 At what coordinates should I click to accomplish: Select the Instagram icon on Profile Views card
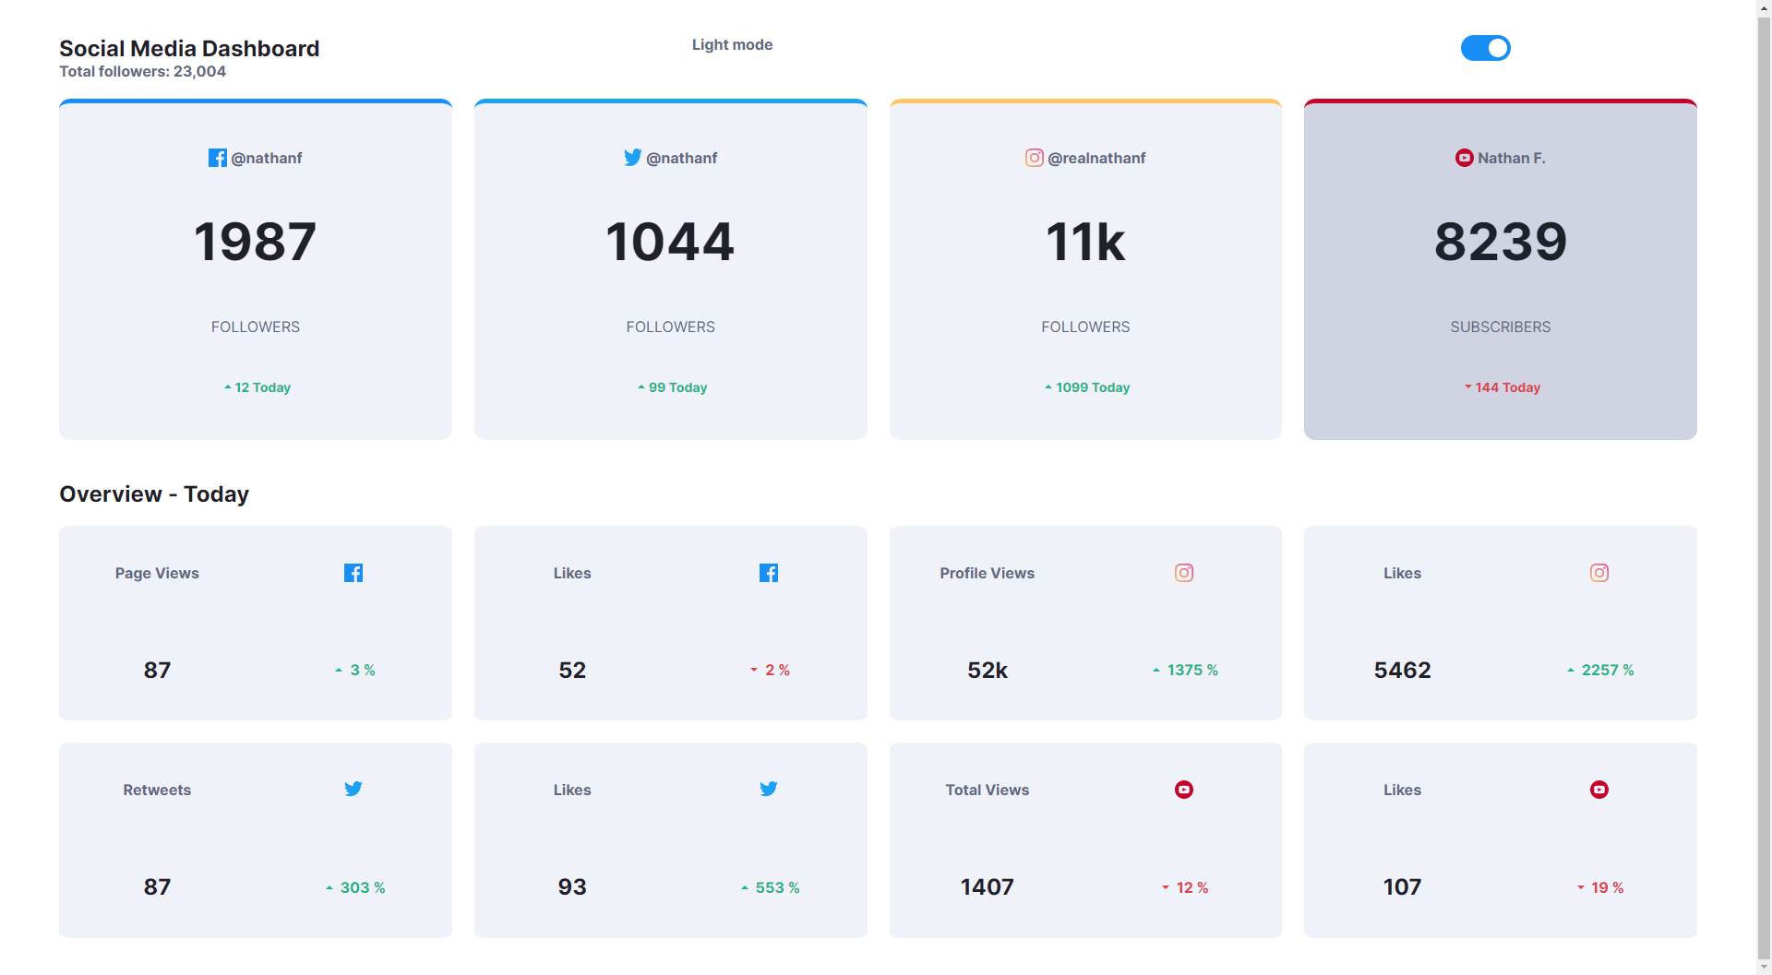(1184, 573)
